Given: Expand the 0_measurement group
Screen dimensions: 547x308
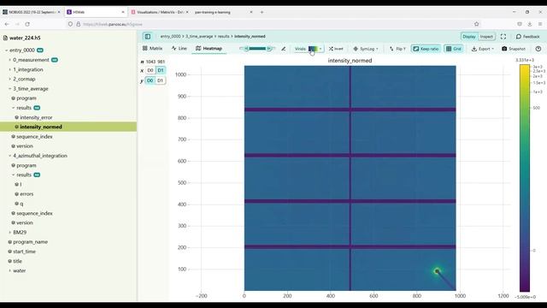Looking at the screenshot, I should pos(9,60).
